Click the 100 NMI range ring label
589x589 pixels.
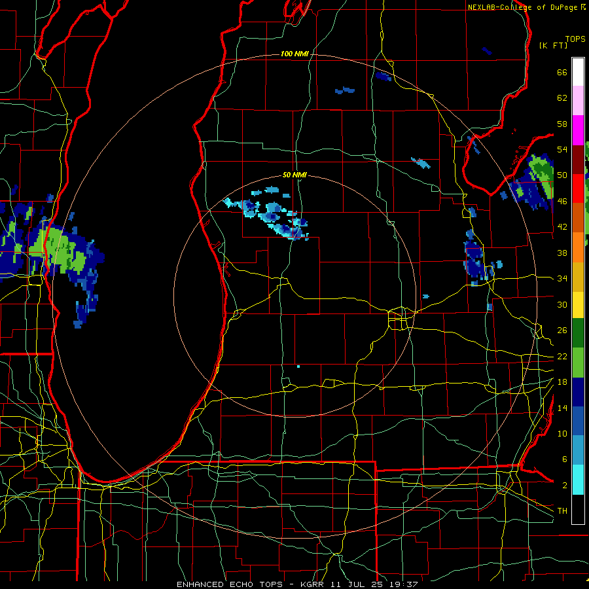click(294, 54)
